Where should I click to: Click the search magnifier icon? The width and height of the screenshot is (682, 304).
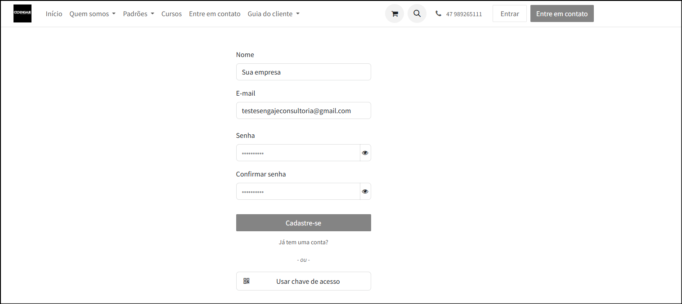[x=417, y=13]
